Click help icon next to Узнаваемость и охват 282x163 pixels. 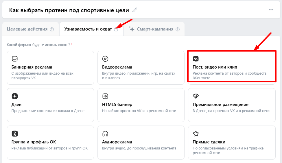click(116, 29)
